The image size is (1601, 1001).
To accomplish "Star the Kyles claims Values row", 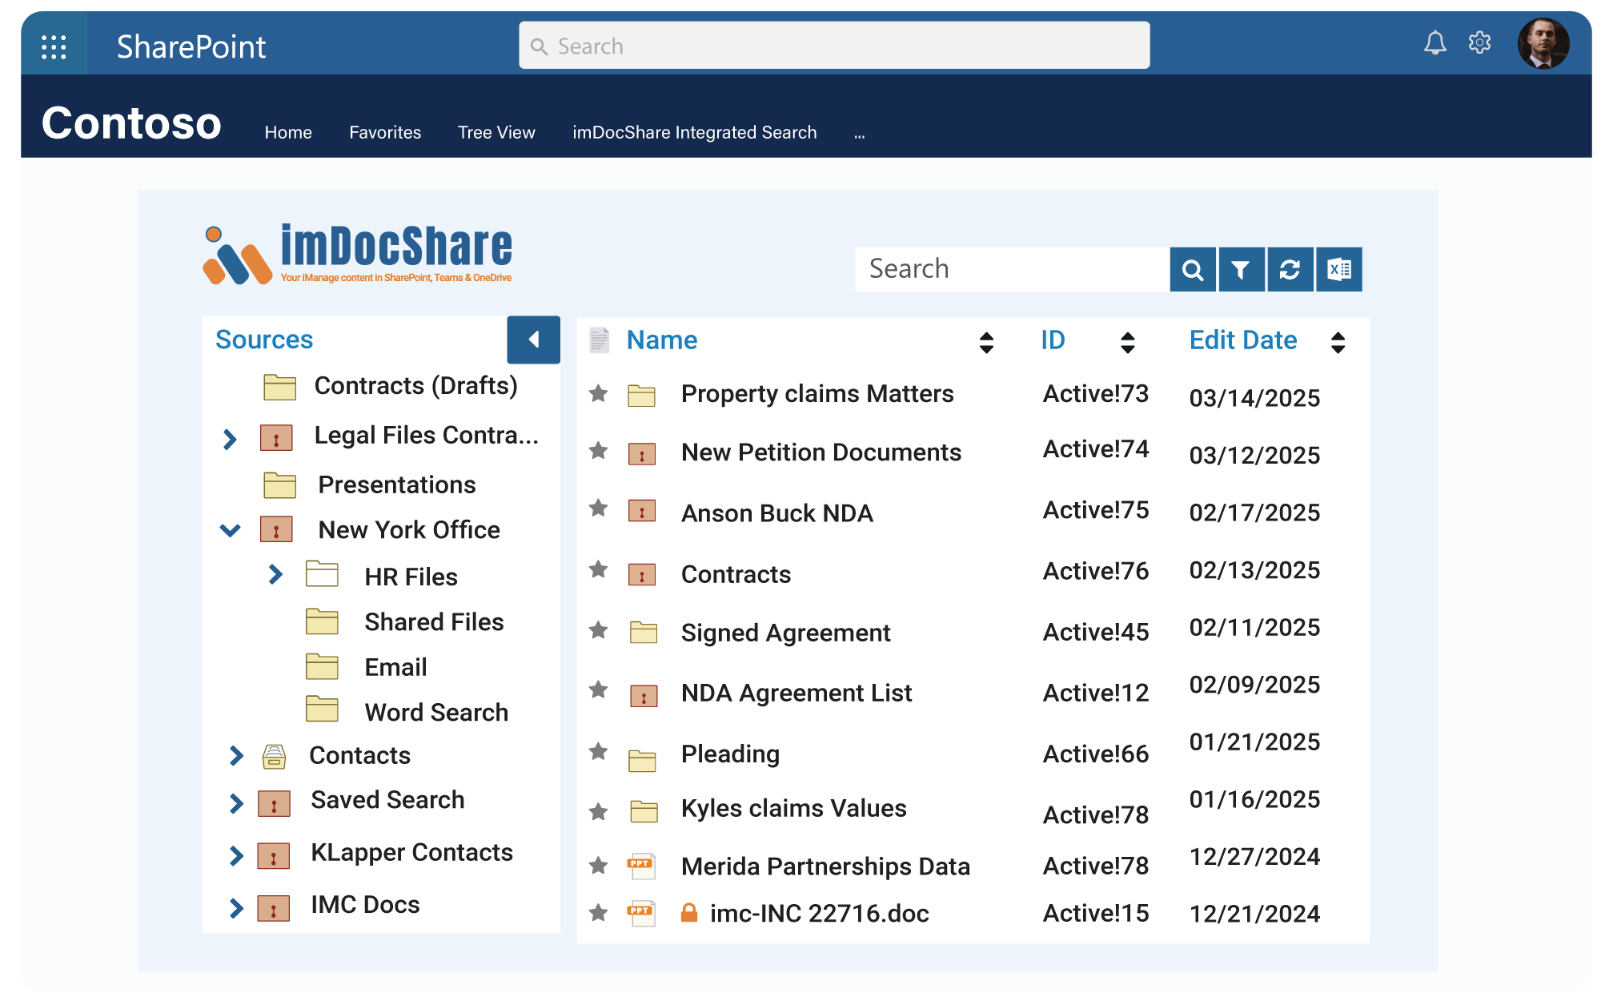I will (x=598, y=812).
